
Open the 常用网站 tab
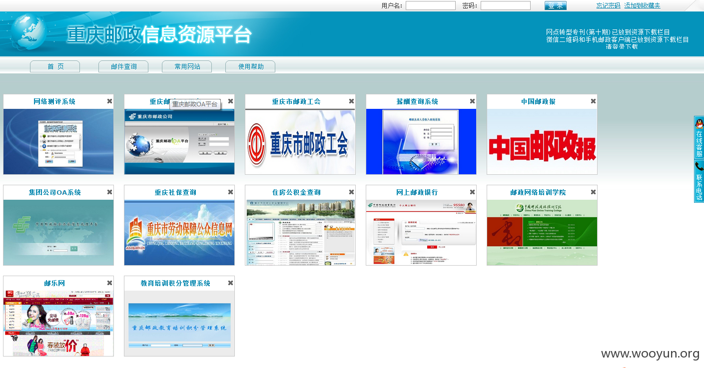point(187,66)
